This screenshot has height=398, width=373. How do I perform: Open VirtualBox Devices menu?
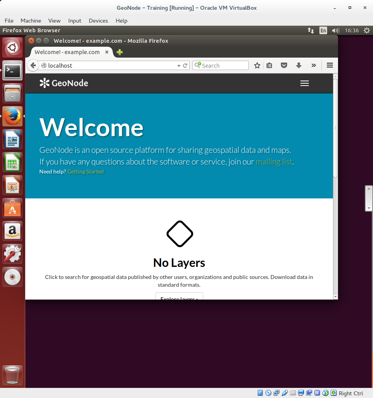tap(98, 21)
